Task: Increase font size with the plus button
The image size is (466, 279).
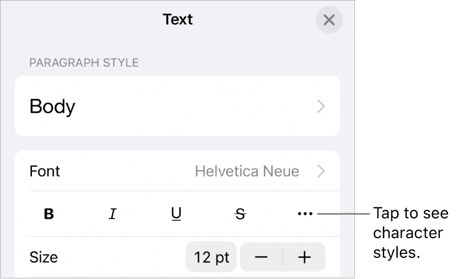Action: [x=305, y=257]
